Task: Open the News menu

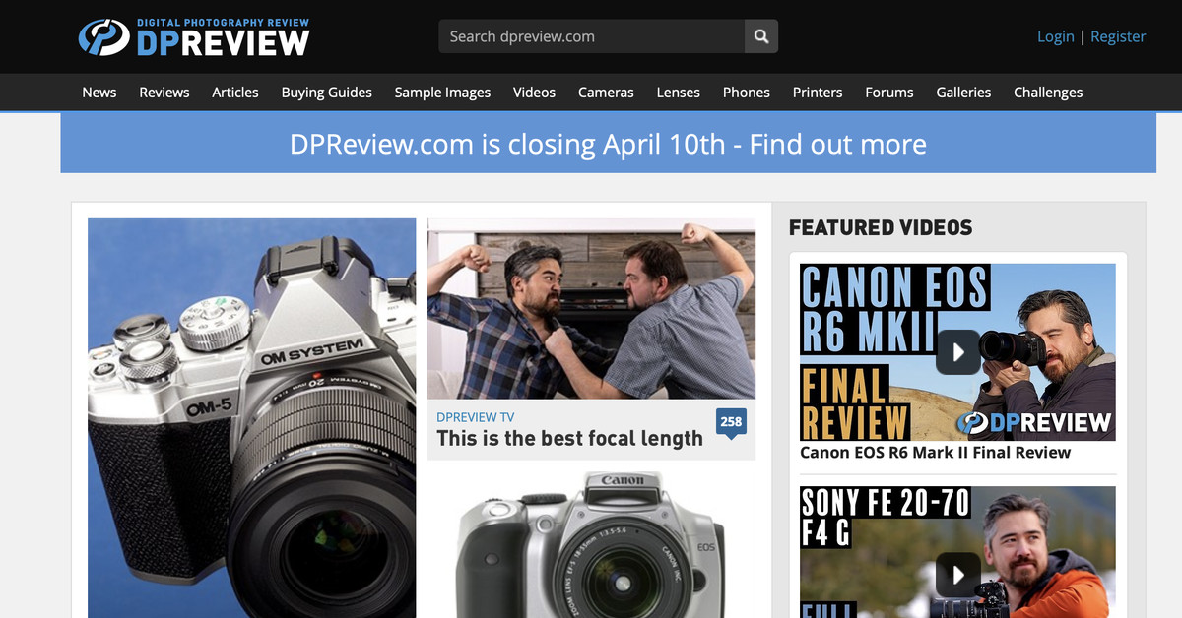Action: [99, 93]
